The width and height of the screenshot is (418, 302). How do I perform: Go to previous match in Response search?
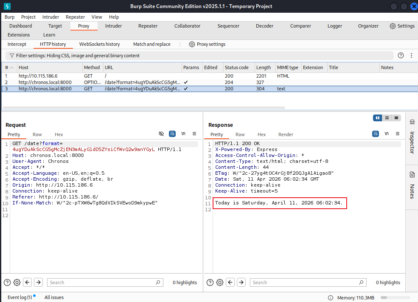230,282
